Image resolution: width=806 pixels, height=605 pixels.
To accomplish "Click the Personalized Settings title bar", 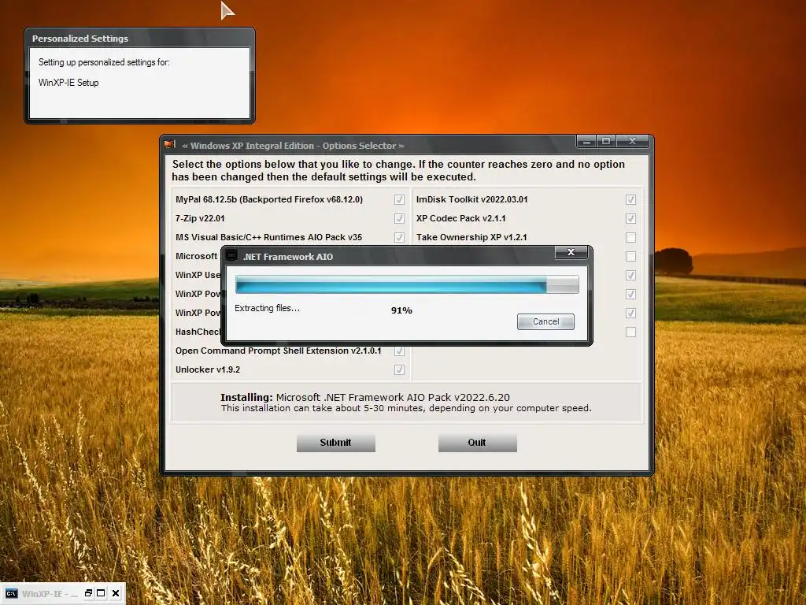I will pos(139,38).
